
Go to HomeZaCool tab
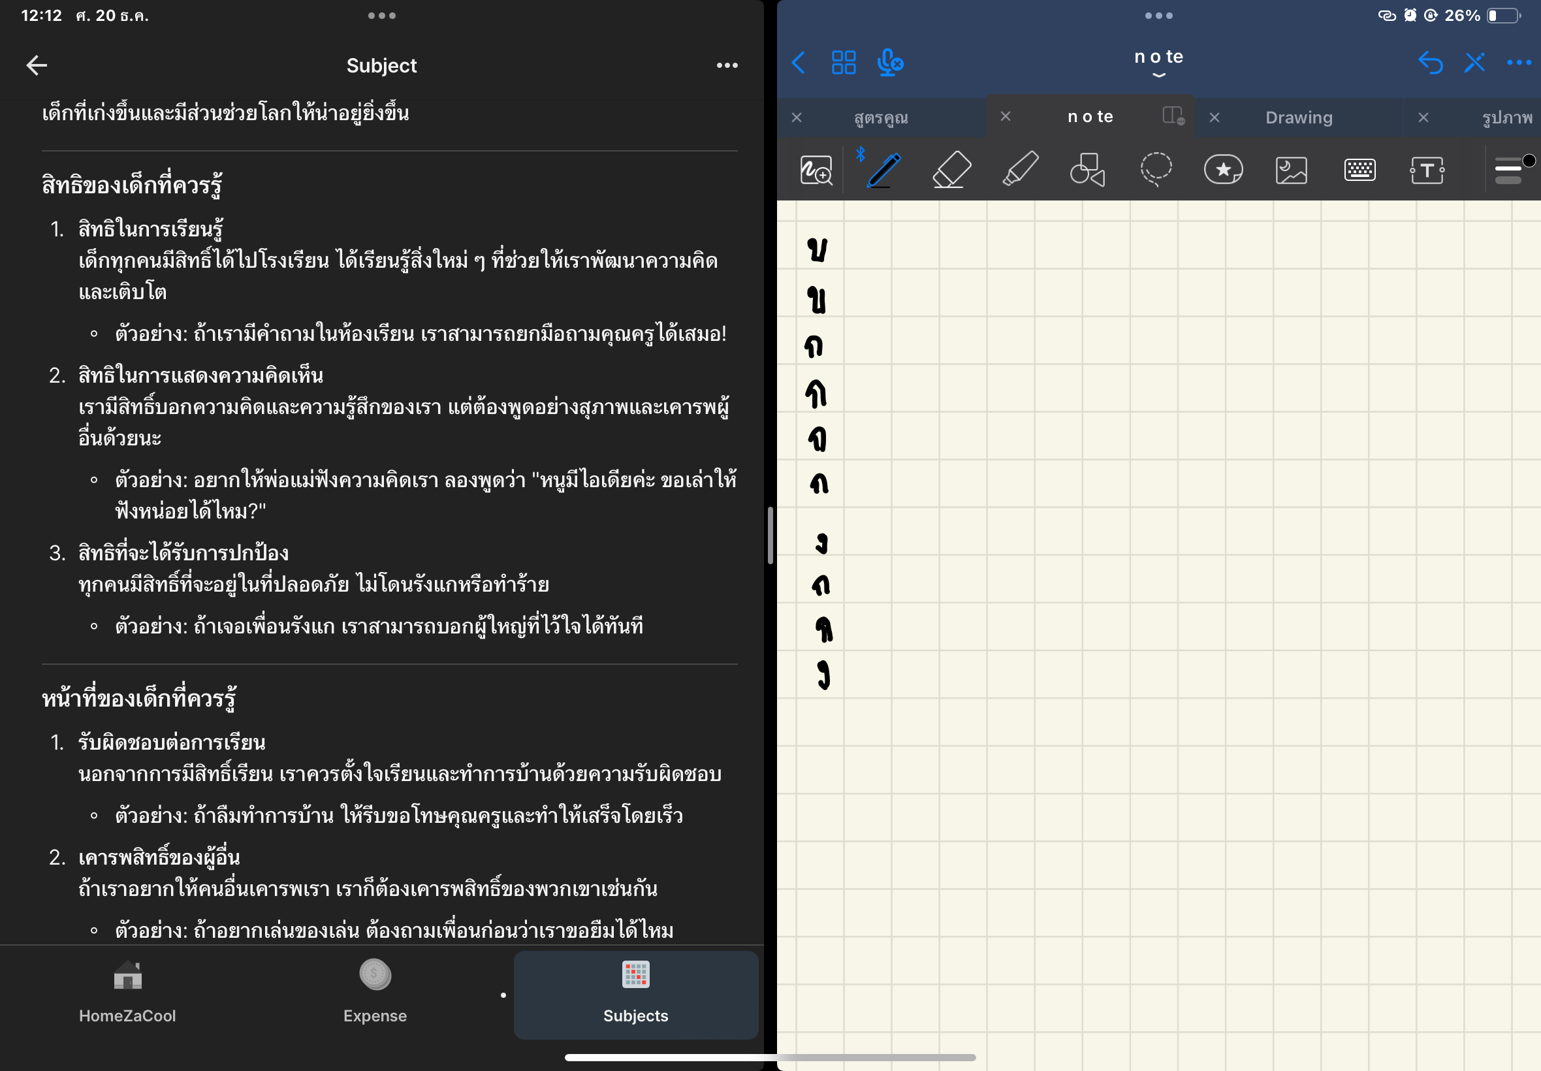pos(127,995)
